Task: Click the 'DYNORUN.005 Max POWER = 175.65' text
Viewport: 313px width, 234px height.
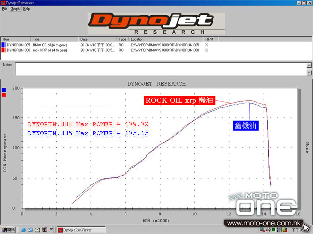Action: click(88, 133)
